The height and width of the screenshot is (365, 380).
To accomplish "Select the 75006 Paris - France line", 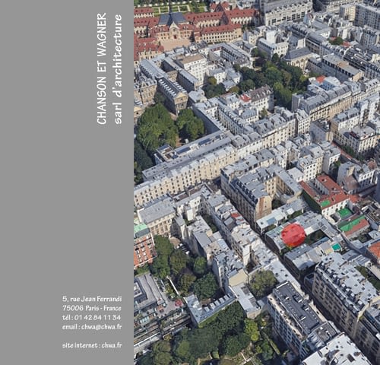I will pos(92,308).
